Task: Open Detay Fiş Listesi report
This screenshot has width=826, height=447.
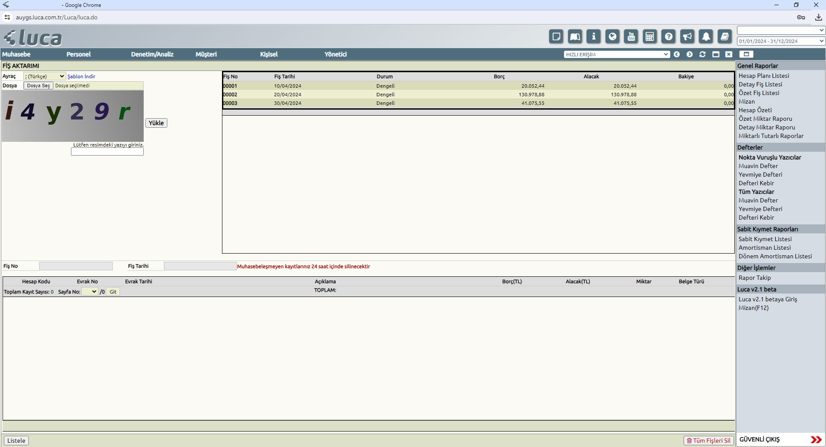Action: (760, 84)
